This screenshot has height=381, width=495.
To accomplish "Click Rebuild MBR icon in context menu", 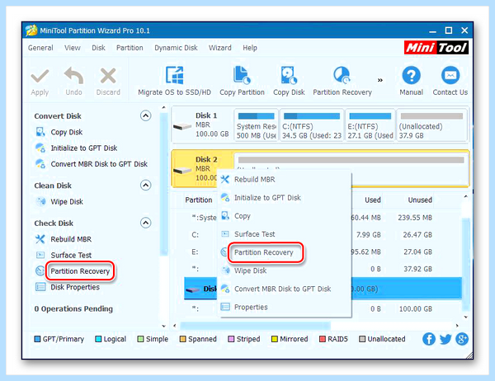I will point(224,179).
